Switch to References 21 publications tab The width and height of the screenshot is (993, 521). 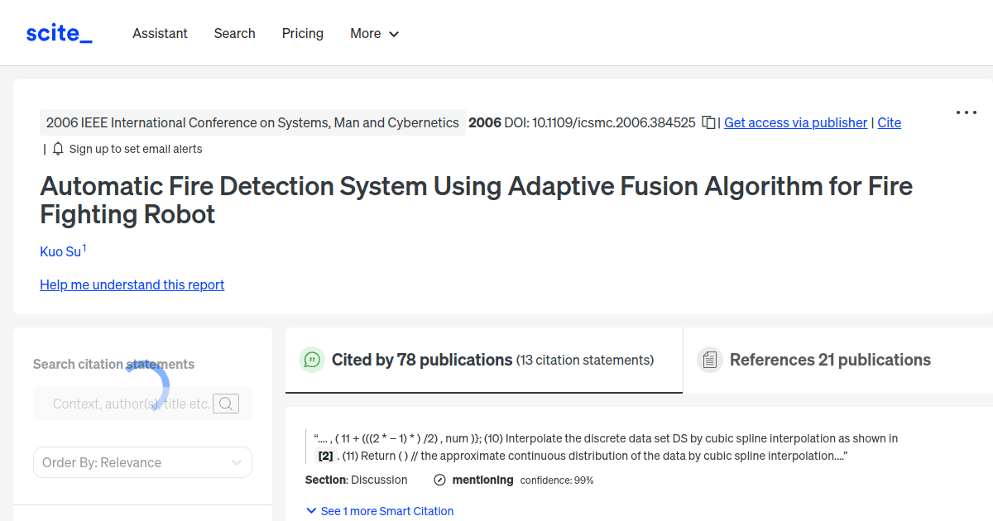[x=830, y=359]
